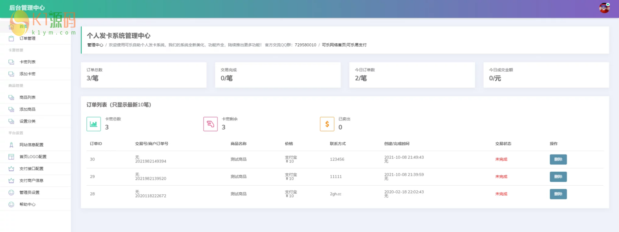Delete order ID 29
The image size is (619, 232).
(x=558, y=177)
